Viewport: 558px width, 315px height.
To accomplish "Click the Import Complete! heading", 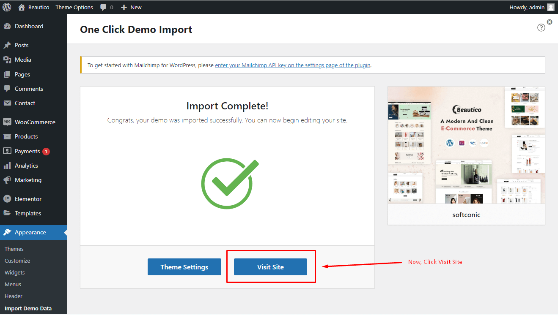I will point(227,106).
